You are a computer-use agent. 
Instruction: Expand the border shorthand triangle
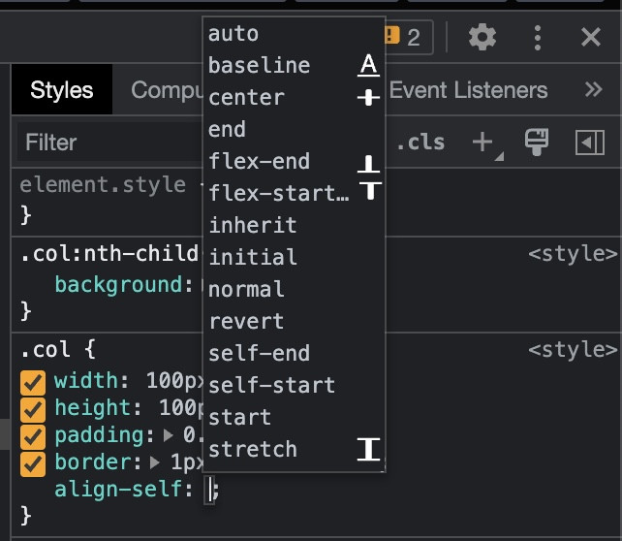158,462
